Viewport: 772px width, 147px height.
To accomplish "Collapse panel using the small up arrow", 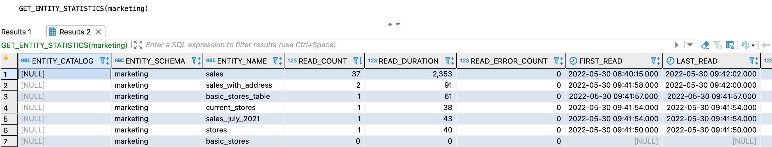I will [x=390, y=24].
